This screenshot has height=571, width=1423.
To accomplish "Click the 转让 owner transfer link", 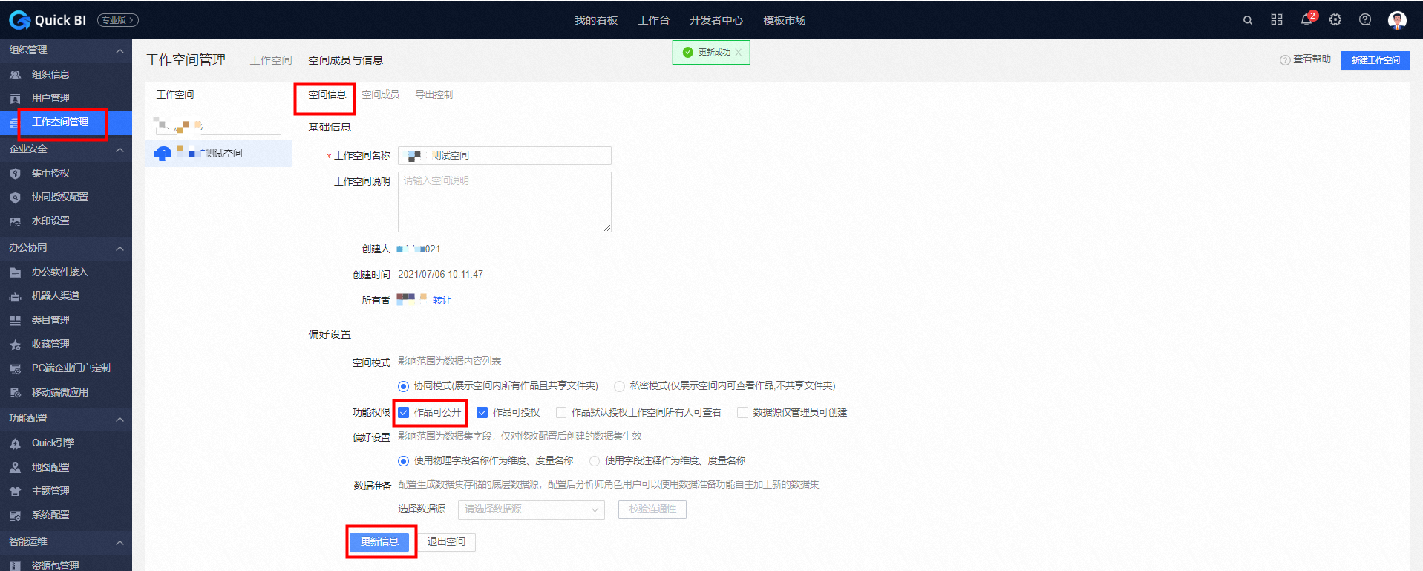I will pyautogui.click(x=442, y=300).
